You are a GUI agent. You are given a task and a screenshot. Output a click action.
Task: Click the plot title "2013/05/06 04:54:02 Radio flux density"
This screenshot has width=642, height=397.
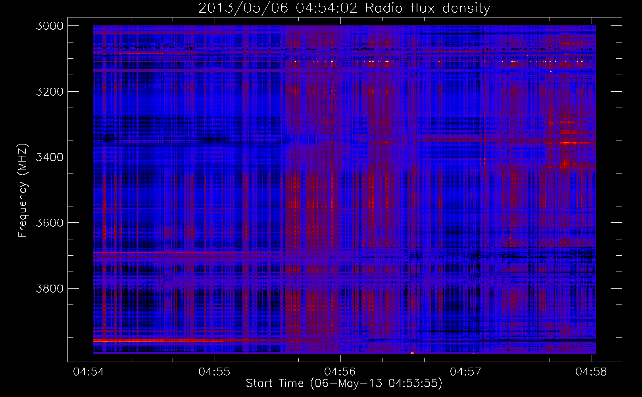pos(344,8)
